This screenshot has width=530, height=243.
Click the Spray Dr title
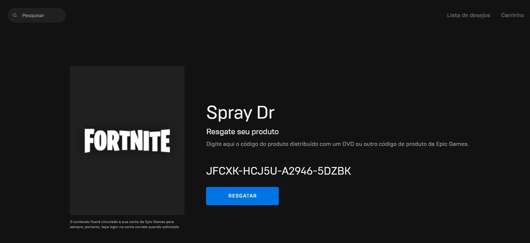pos(240,112)
